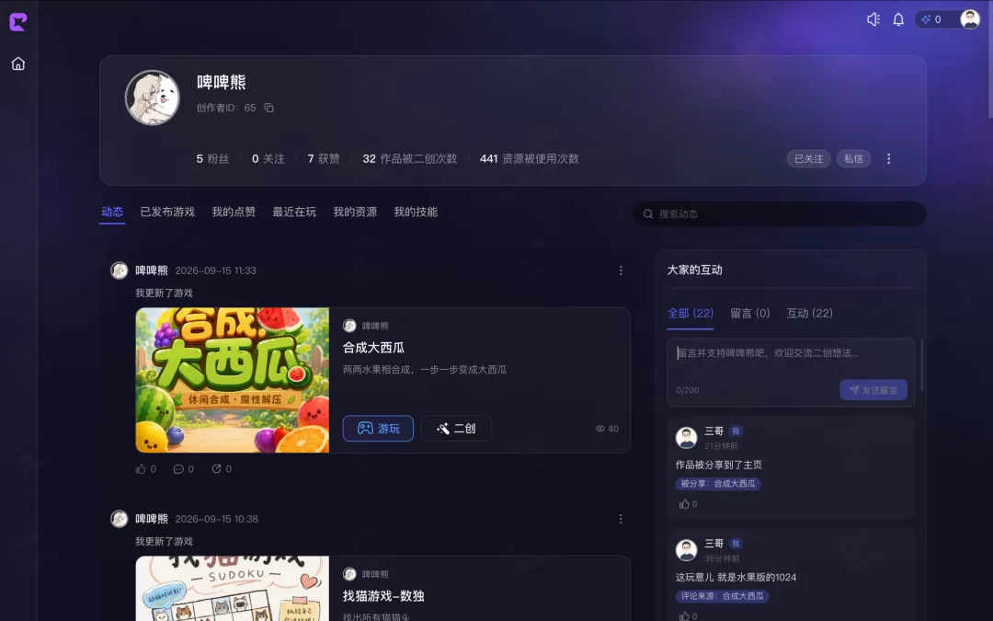Image resolution: width=993 pixels, height=621 pixels.
Task: Open 三哥 avatar on 21分钟前 entry
Action: tap(687, 437)
